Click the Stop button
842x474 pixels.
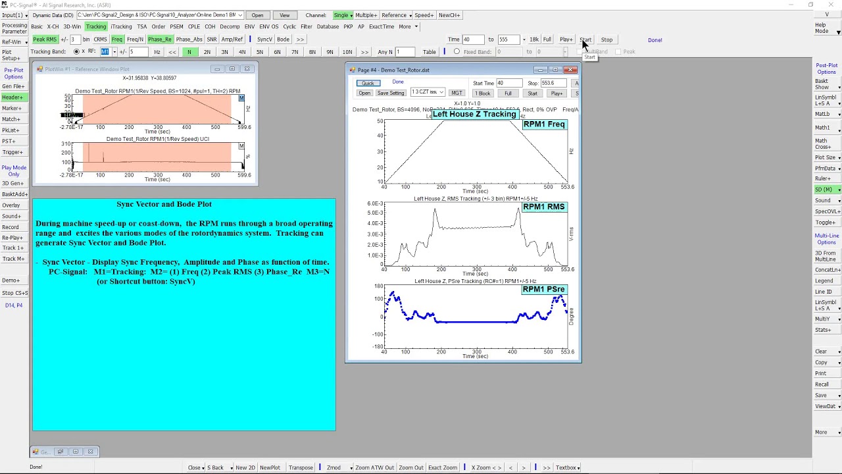click(607, 39)
